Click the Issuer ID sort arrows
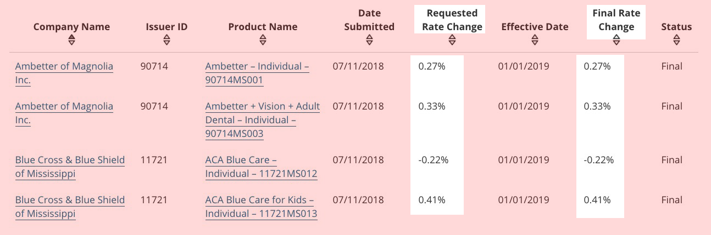The height and width of the screenshot is (235, 711). [x=166, y=40]
